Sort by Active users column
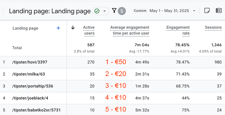 [89, 30]
